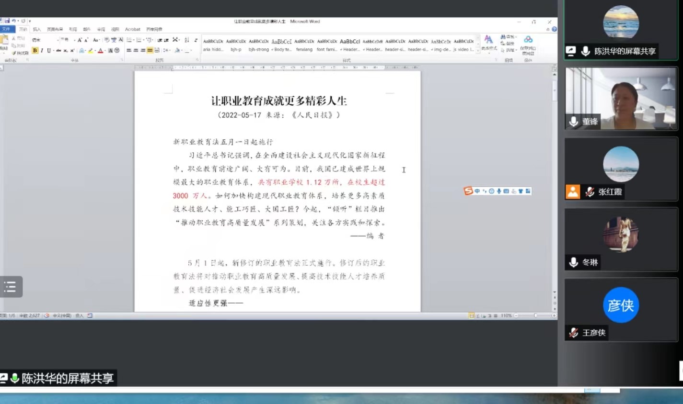
Task: Open the font size dropdown
Action: pyautogui.click(x=75, y=39)
